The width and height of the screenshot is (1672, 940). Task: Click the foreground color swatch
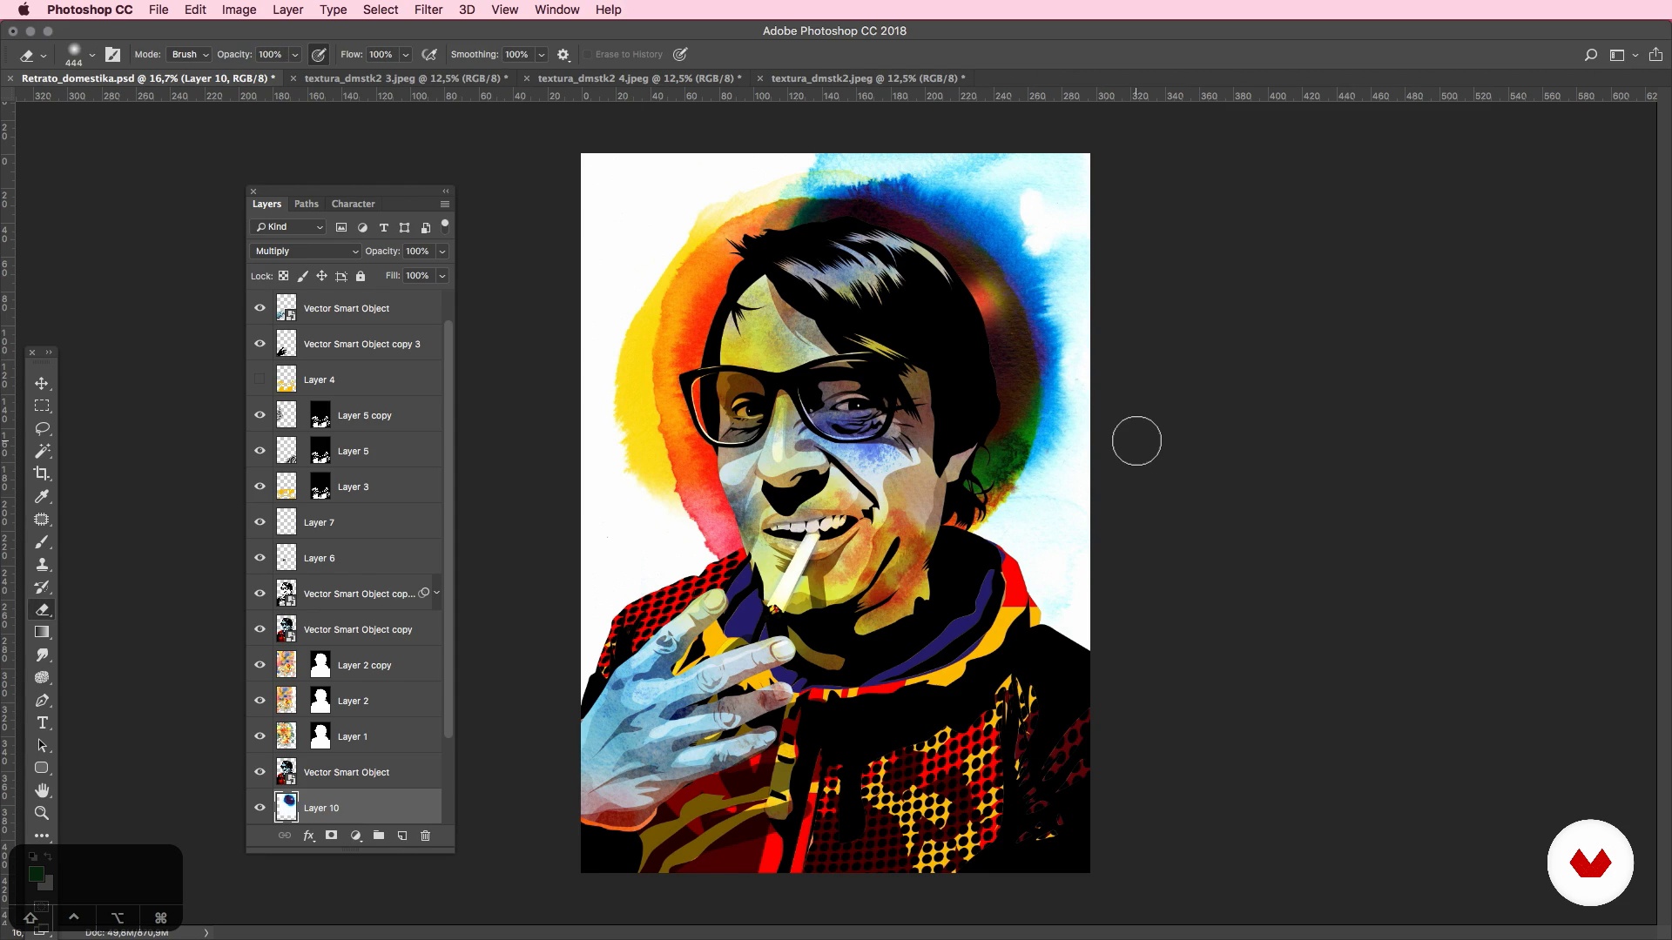point(36,874)
